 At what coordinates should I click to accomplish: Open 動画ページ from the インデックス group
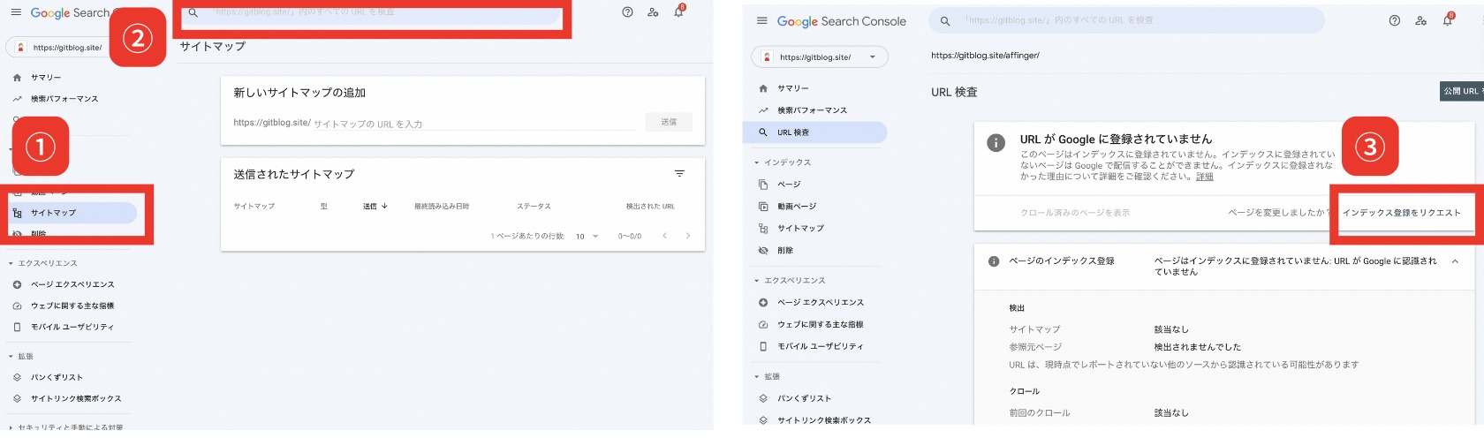pos(796,207)
